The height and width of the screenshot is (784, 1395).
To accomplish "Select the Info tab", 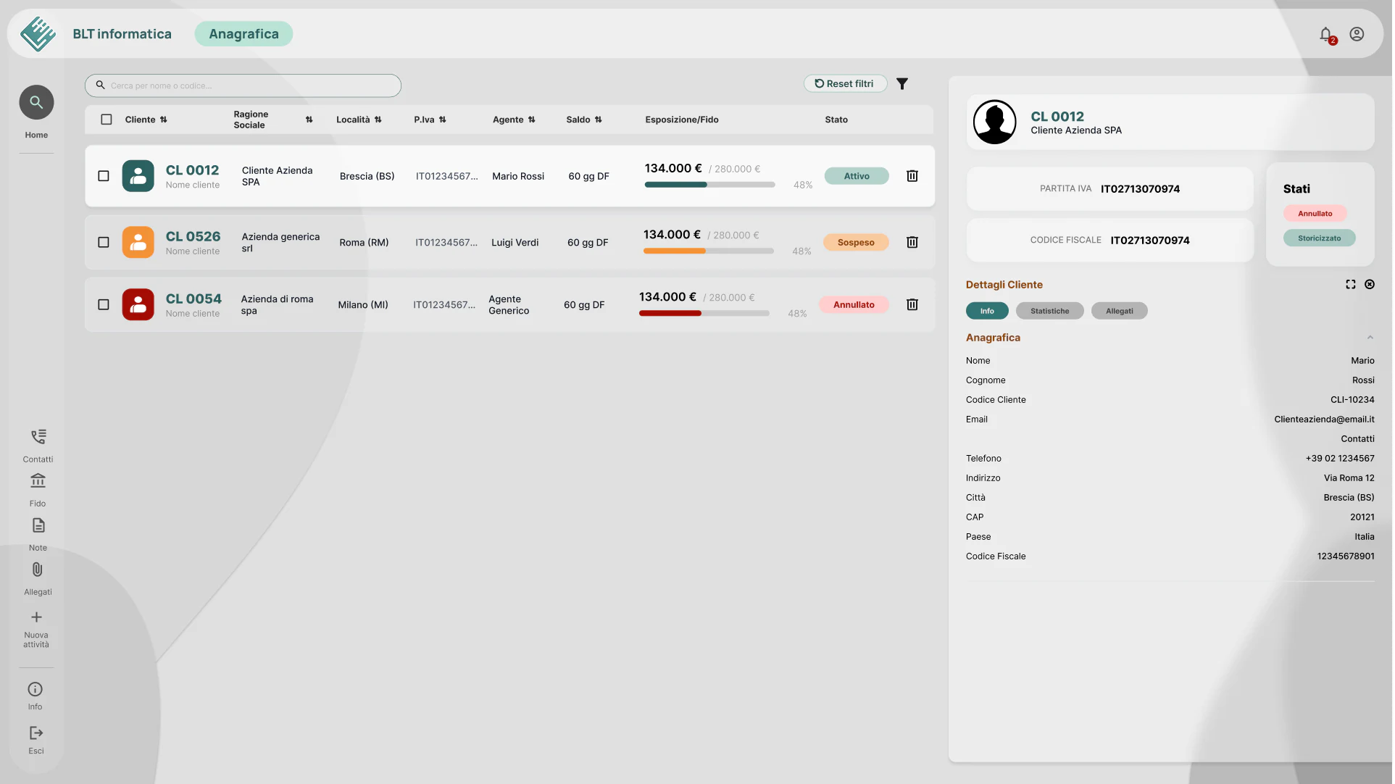I will [x=987, y=311].
